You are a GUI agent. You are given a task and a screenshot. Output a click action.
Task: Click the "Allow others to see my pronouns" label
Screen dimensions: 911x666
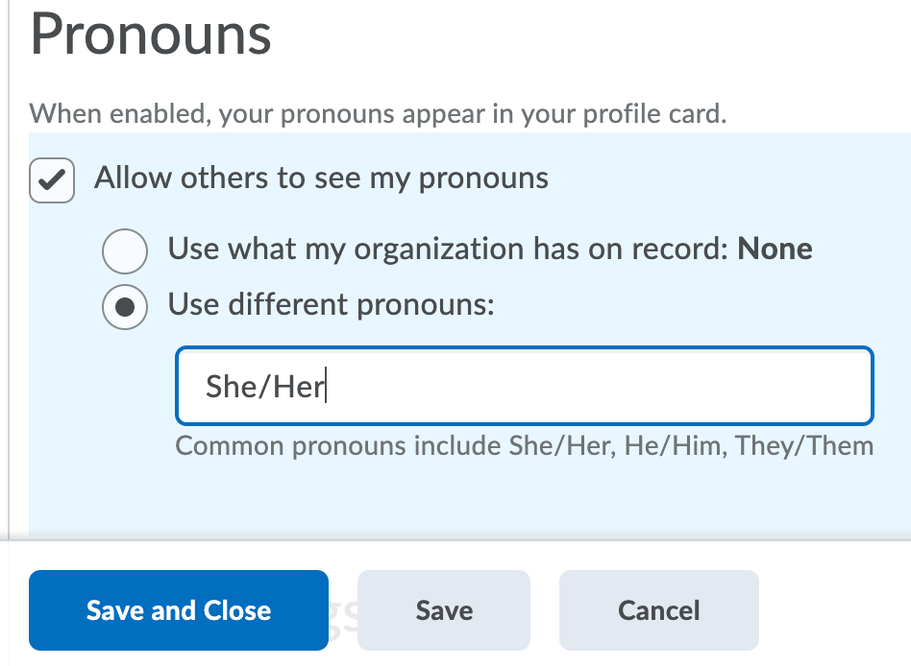coord(321,178)
